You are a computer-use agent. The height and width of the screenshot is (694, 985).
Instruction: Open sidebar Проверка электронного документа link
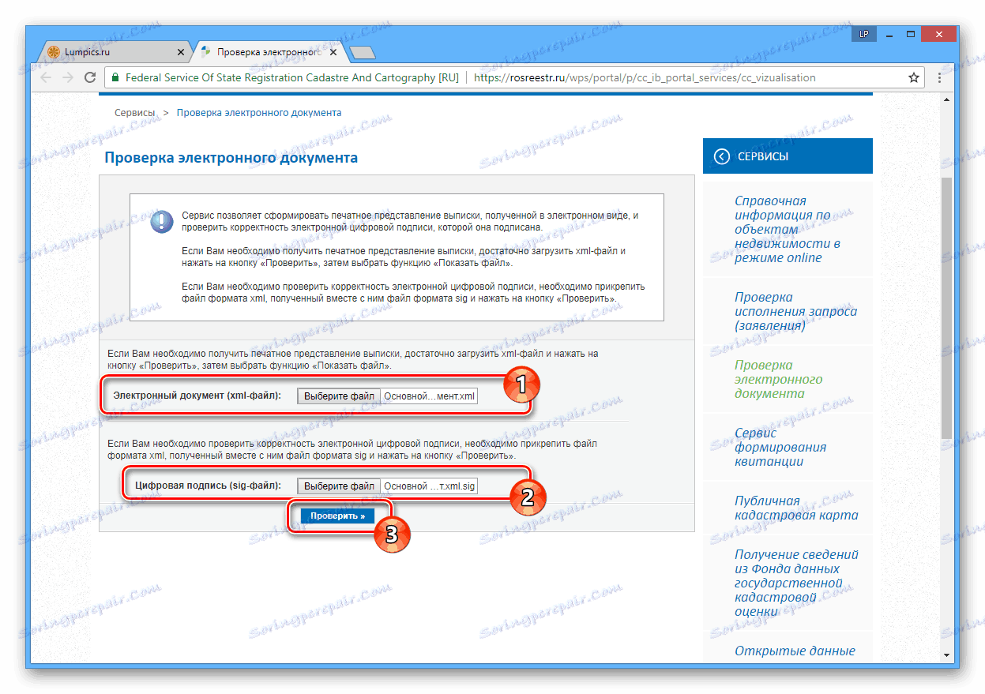(x=778, y=379)
